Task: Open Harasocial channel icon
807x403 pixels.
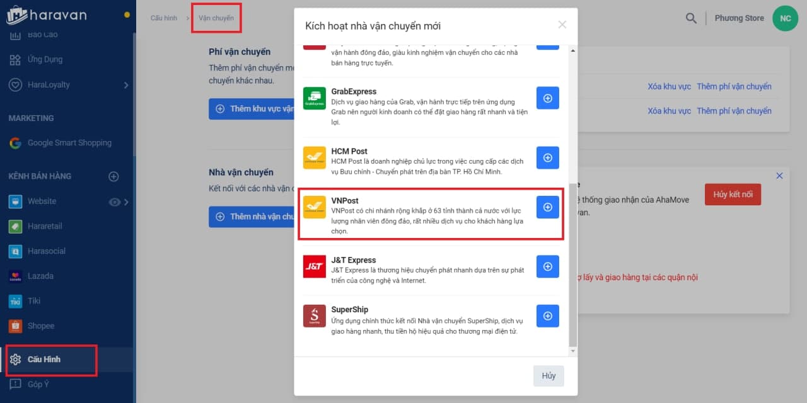Action: click(x=16, y=251)
